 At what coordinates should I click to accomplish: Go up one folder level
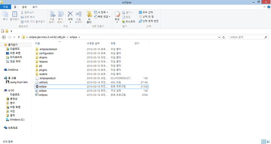click(19, 37)
